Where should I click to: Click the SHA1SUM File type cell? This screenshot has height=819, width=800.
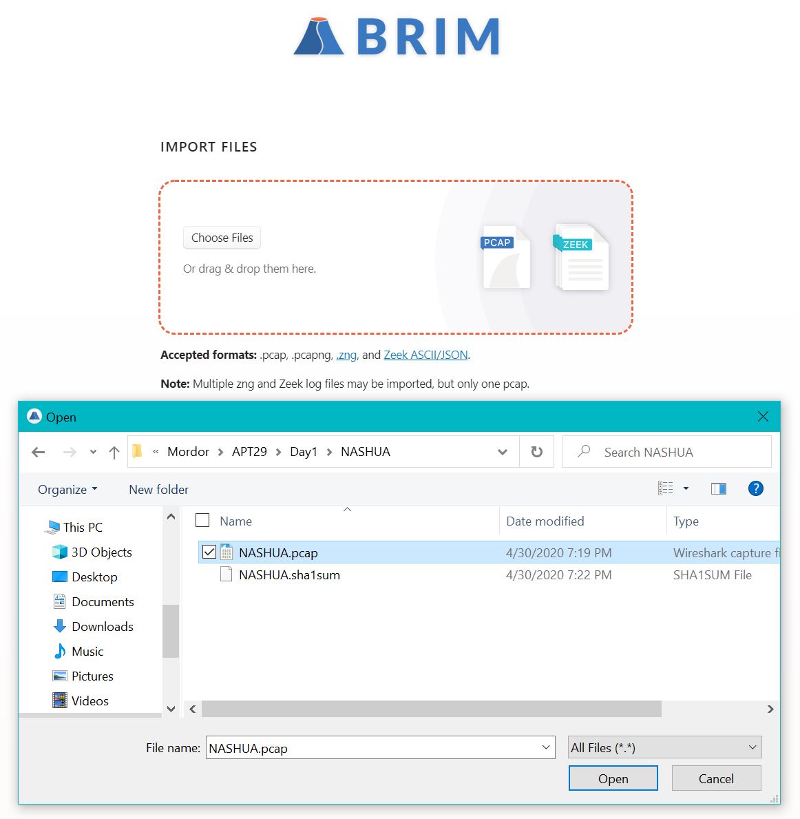pyautogui.click(x=713, y=574)
